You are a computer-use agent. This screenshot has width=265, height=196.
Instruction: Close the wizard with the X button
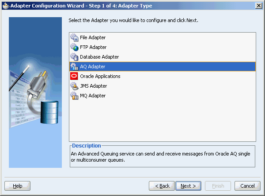(x=259, y=6)
